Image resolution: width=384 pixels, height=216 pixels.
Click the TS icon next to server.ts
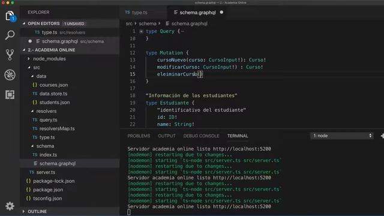pos(32,172)
